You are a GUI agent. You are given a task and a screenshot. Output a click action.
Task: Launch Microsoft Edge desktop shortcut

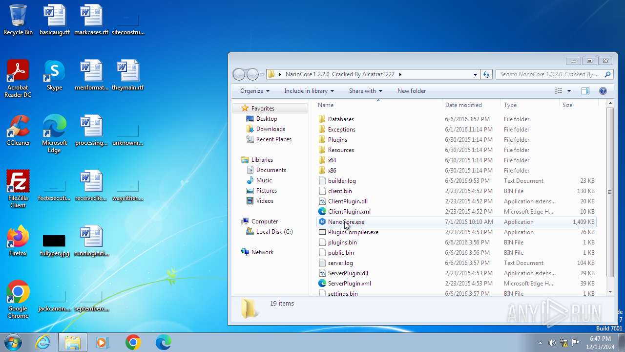coord(54,134)
